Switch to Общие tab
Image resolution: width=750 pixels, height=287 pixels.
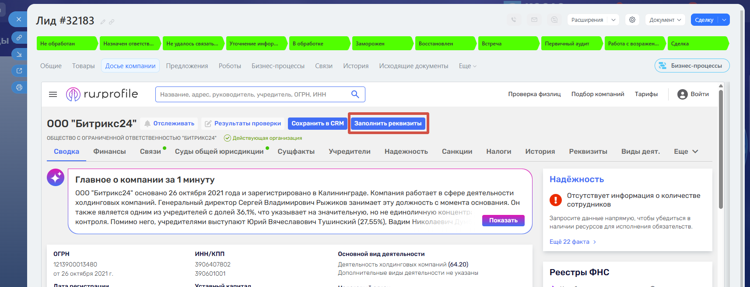coord(51,66)
